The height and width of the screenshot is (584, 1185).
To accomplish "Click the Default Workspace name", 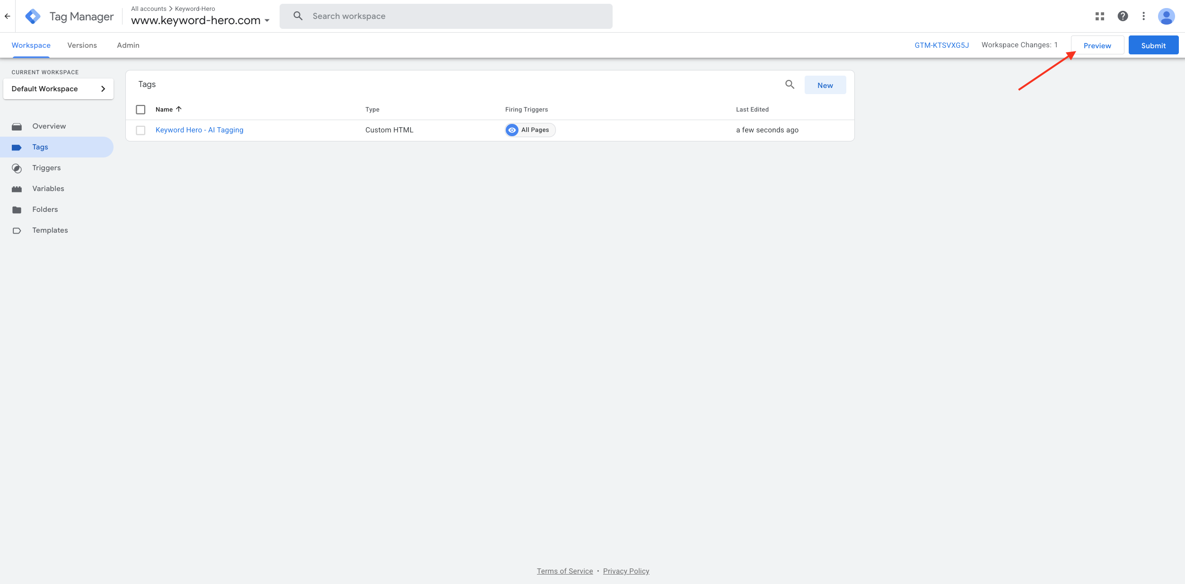I will pyautogui.click(x=44, y=89).
